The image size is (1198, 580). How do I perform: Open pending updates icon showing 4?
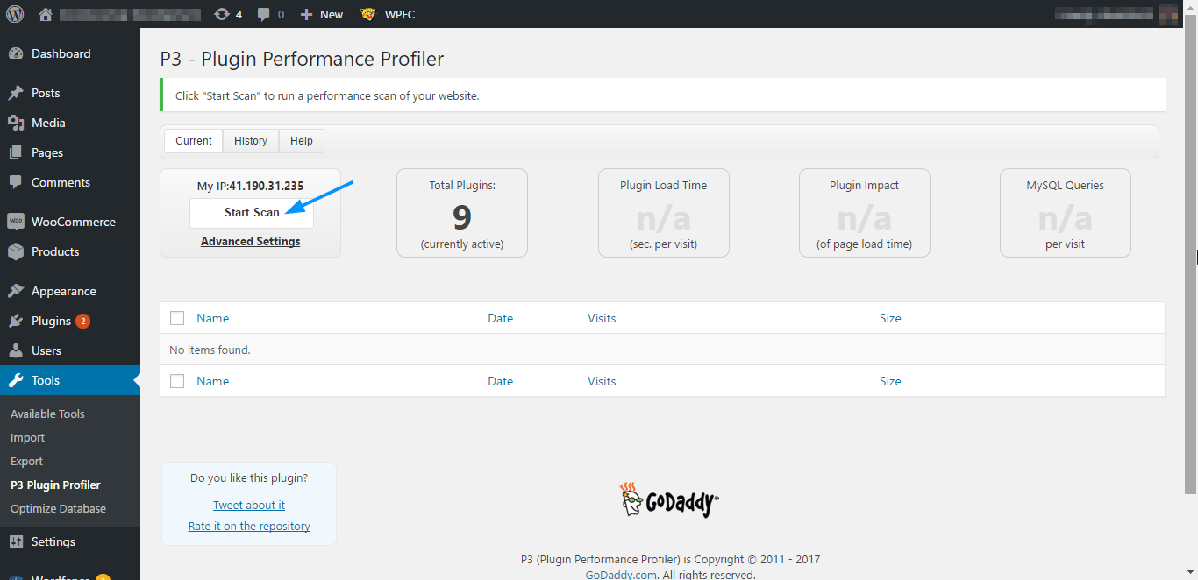click(228, 14)
